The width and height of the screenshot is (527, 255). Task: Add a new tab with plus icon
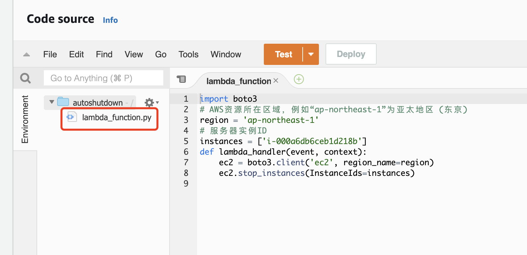pos(299,79)
